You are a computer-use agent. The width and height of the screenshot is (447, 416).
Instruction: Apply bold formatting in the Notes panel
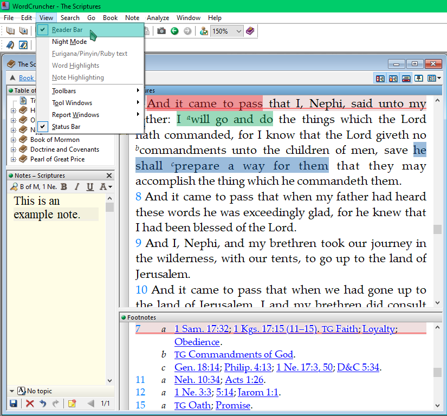point(64,187)
